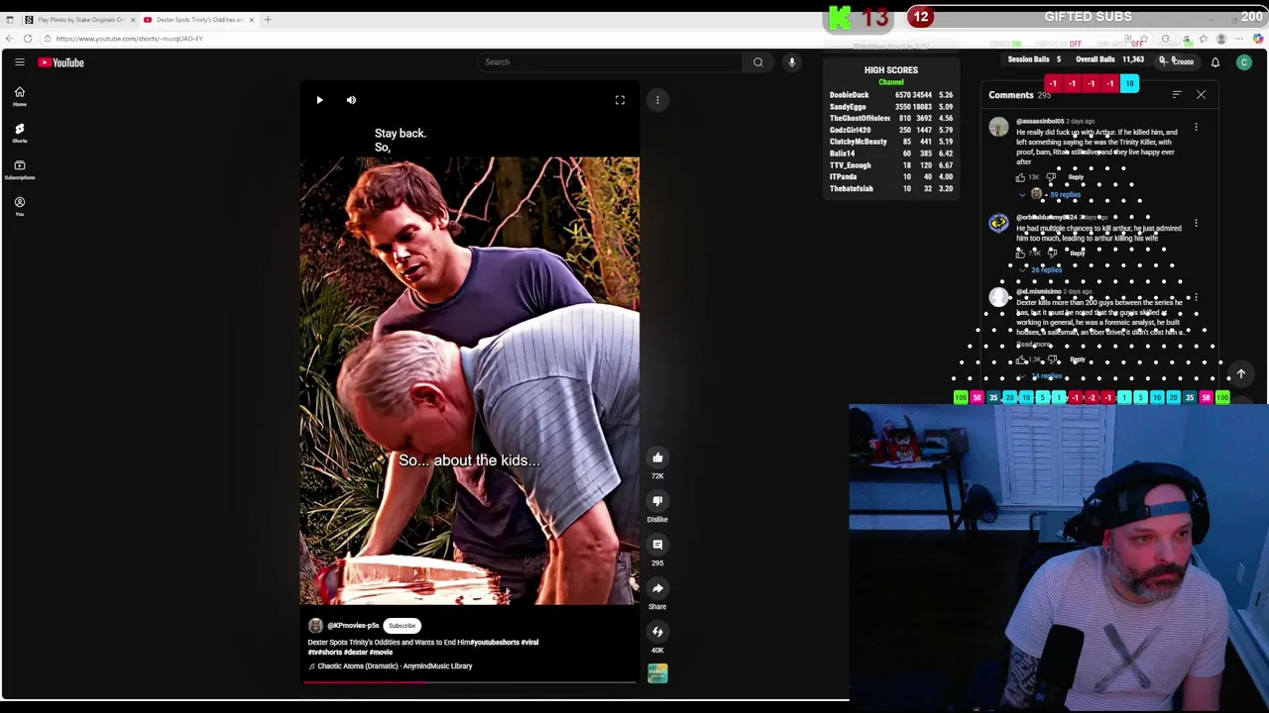1269x713 pixels.
Task: Open the three-dot menu on orbitaldummy's comment
Action: [1196, 224]
